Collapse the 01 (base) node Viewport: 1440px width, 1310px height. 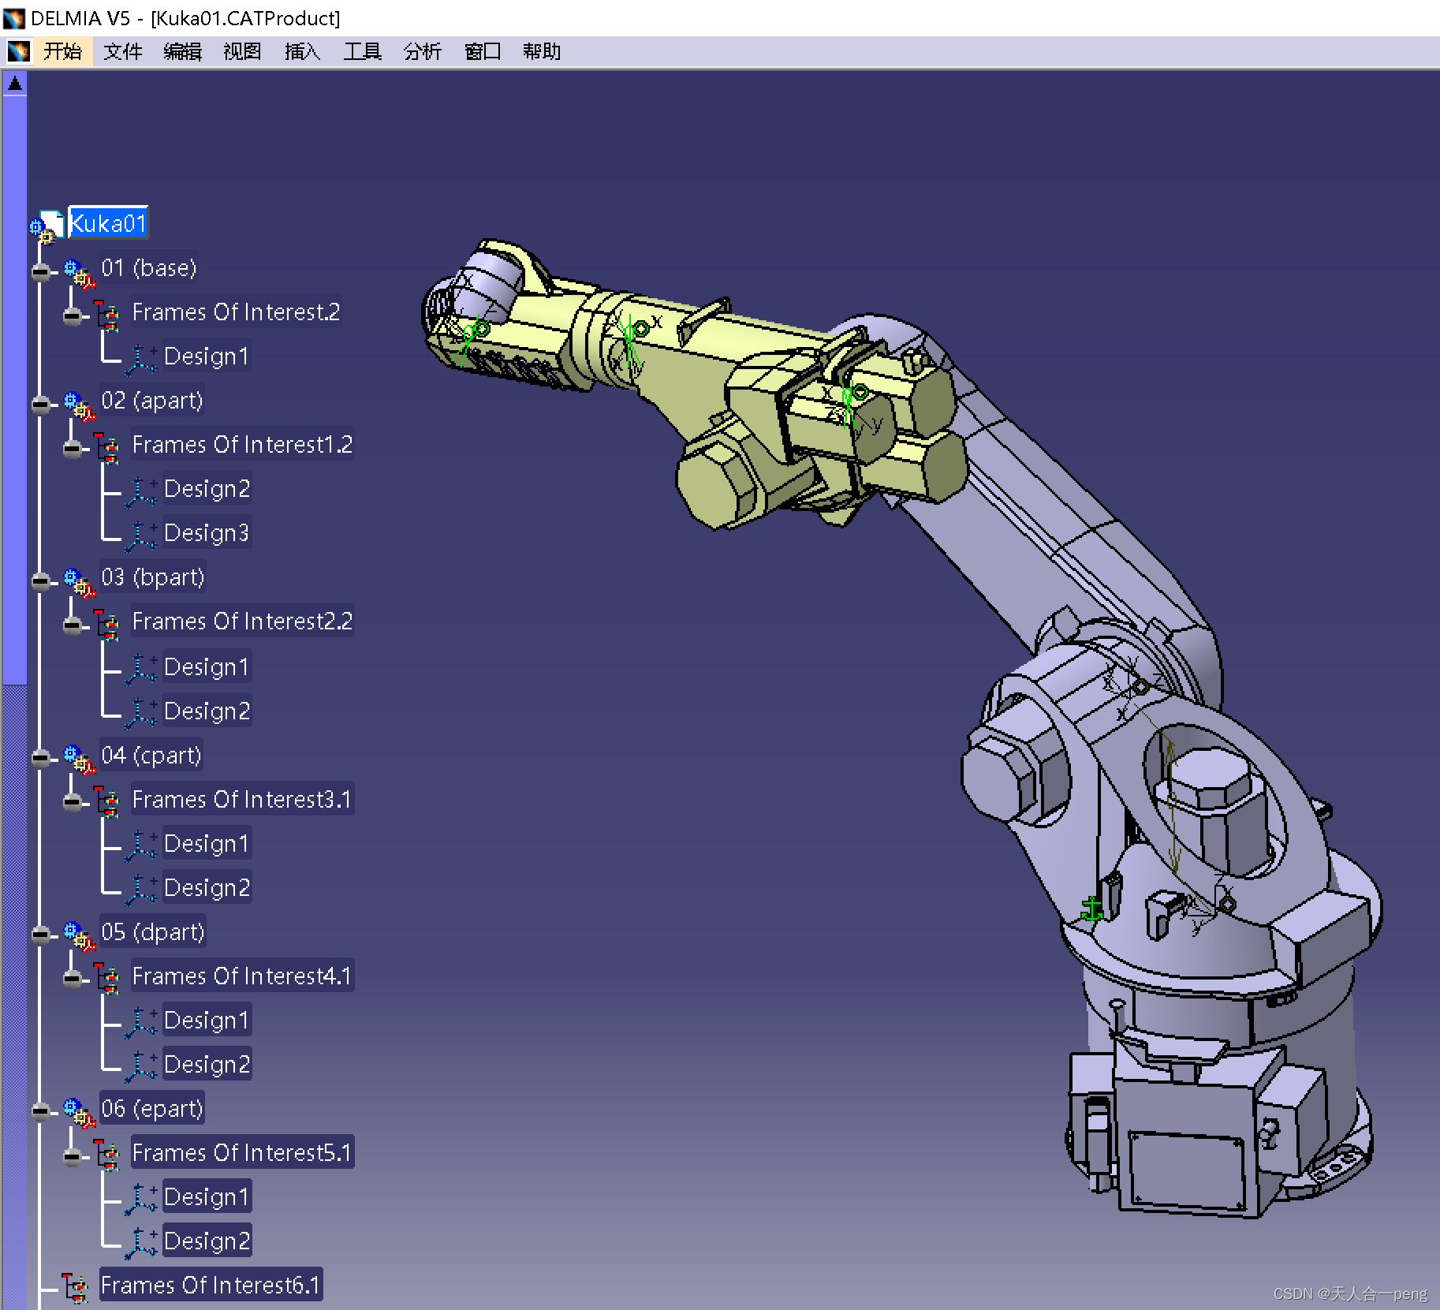41,271
